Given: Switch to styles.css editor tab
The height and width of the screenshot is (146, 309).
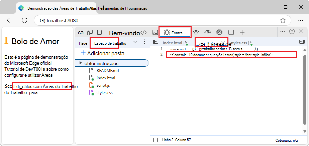Looking at the screenshot, I should coord(239,43).
